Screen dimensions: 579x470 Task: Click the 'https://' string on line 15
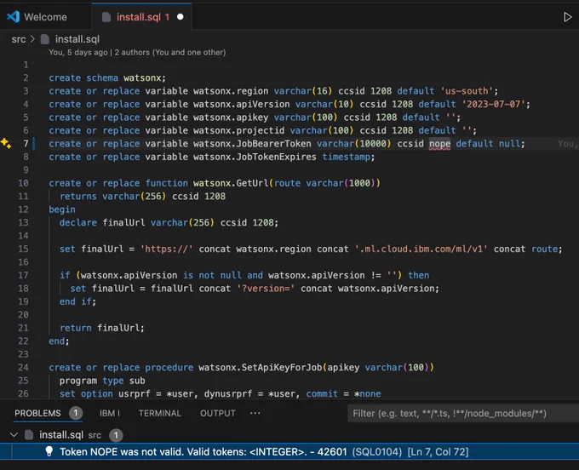click(167, 249)
